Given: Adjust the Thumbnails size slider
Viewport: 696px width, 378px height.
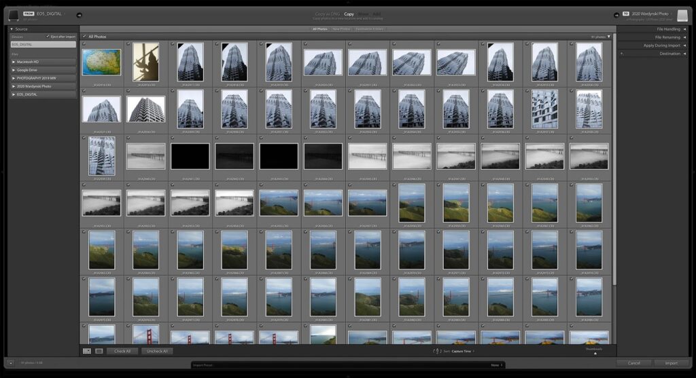Looking at the screenshot, I should click(595, 353).
